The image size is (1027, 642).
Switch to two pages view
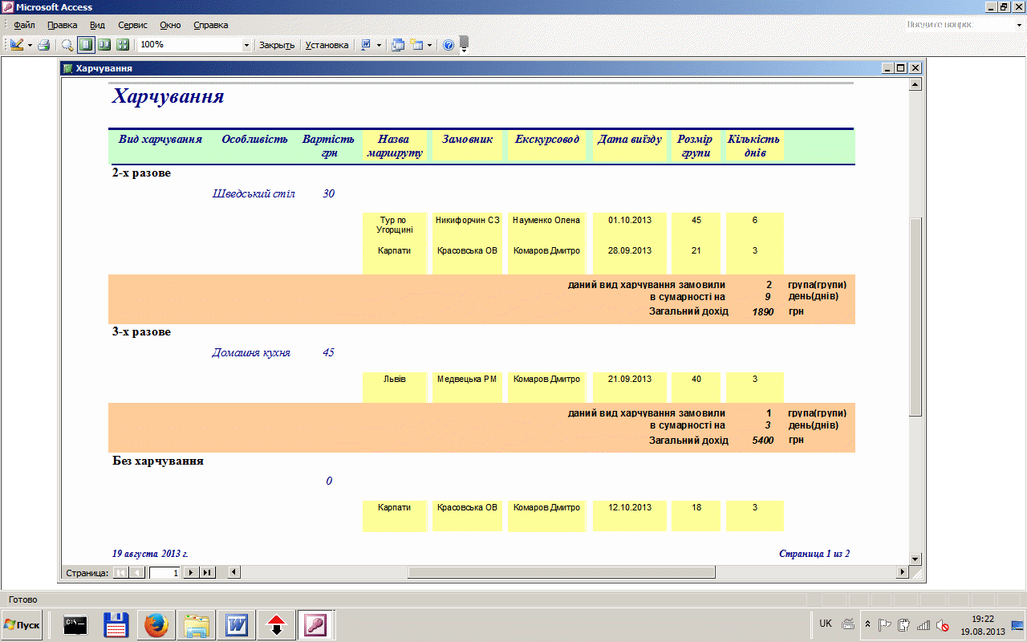pos(104,45)
